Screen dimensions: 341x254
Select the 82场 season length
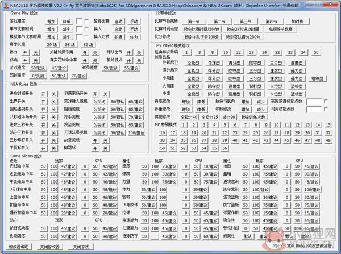click(x=88, y=45)
